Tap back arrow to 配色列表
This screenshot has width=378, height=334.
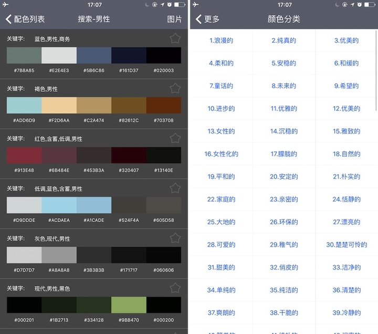click(x=9, y=19)
